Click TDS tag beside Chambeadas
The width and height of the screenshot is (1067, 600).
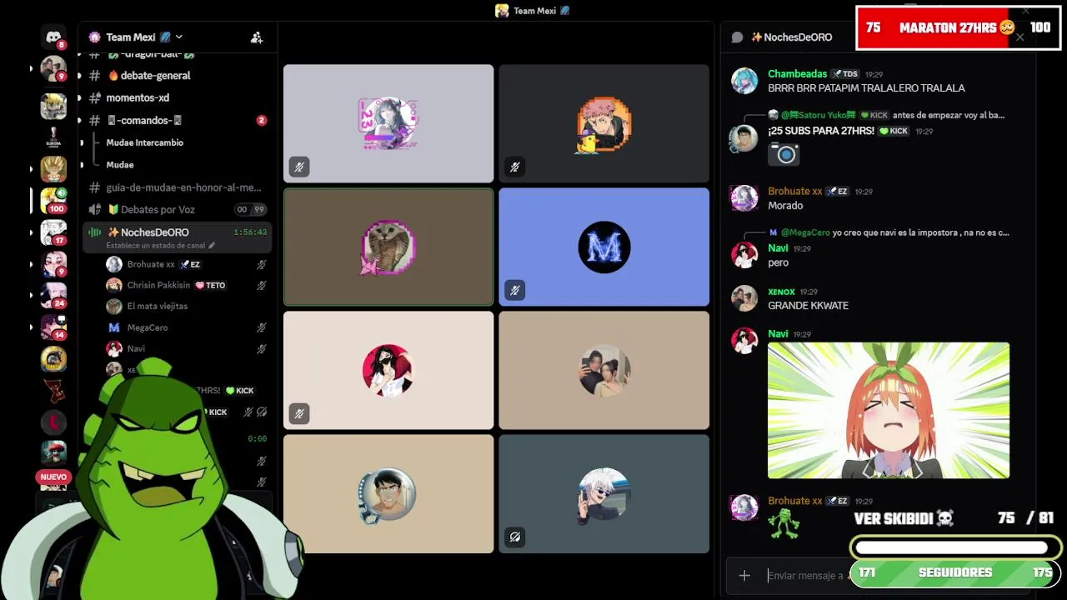pyautogui.click(x=844, y=74)
